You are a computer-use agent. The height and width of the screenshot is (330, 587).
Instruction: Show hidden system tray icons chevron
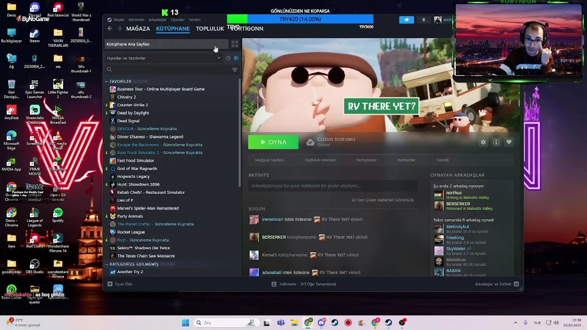[x=515, y=323]
